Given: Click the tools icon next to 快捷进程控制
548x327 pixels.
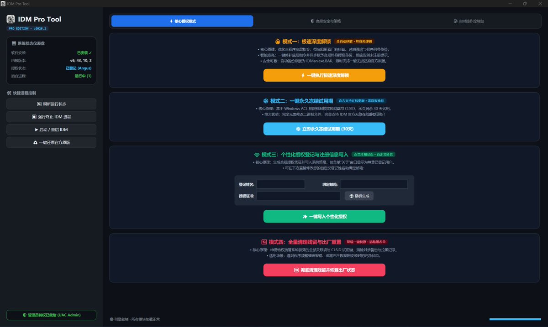Looking at the screenshot, I should click(9, 93).
